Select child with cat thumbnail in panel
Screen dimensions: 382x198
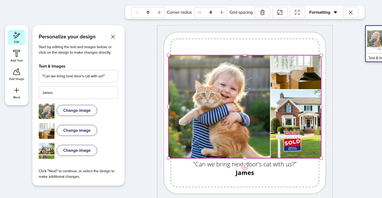47,111
